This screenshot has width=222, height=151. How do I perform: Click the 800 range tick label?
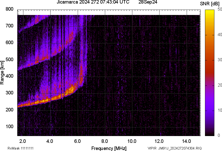pyautogui.click(x=9, y=9)
